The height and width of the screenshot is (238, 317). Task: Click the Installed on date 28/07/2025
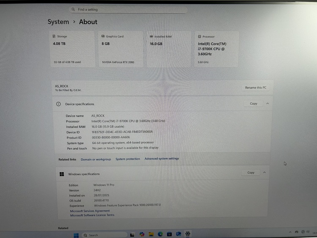point(101,195)
